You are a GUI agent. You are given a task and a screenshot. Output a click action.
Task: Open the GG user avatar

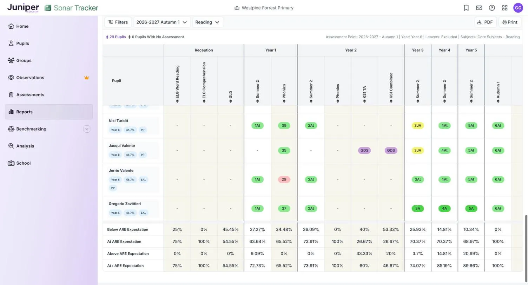coord(518,8)
